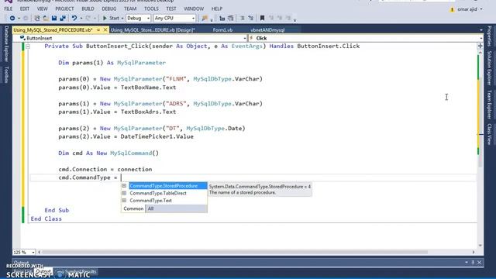Click the MySqlCommand type in code
This screenshot has width=496, height=279.
pos(131,153)
